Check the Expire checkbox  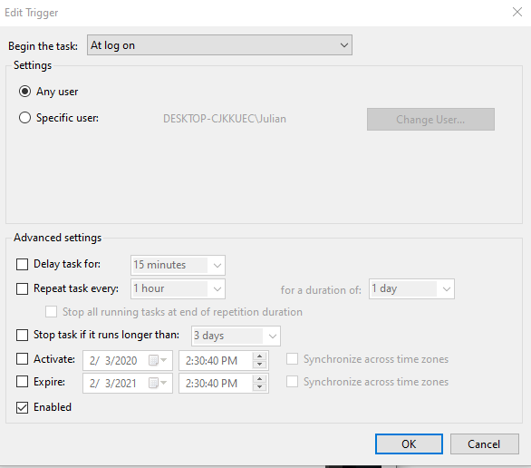tap(23, 382)
